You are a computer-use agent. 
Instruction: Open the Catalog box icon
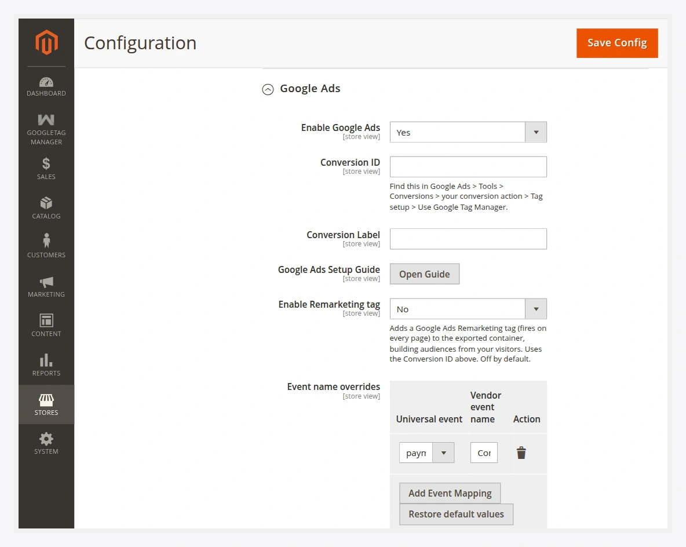[x=46, y=203]
